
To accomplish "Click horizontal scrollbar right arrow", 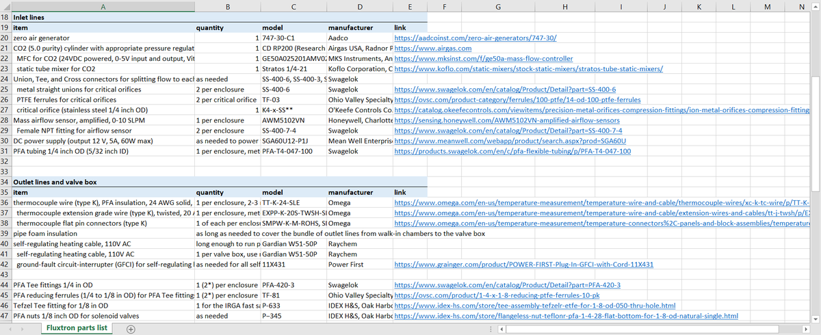I will click(x=805, y=329).
